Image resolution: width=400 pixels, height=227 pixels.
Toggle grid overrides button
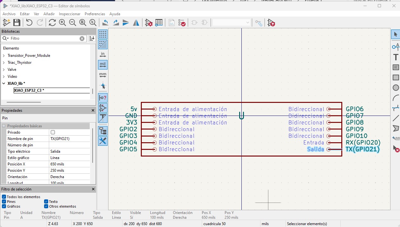[x=103, y=44]
